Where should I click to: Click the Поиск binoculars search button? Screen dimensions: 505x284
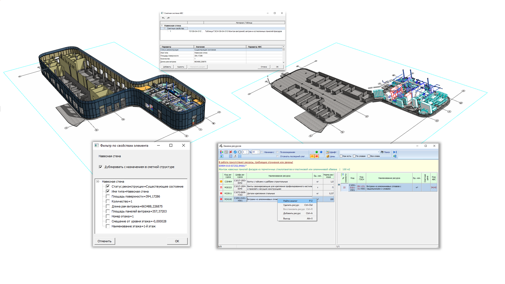[385, 152]
